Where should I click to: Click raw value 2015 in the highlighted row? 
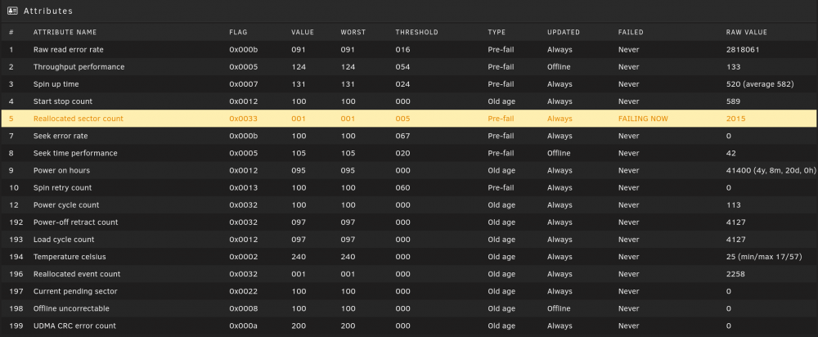click(x=735, y=119)
